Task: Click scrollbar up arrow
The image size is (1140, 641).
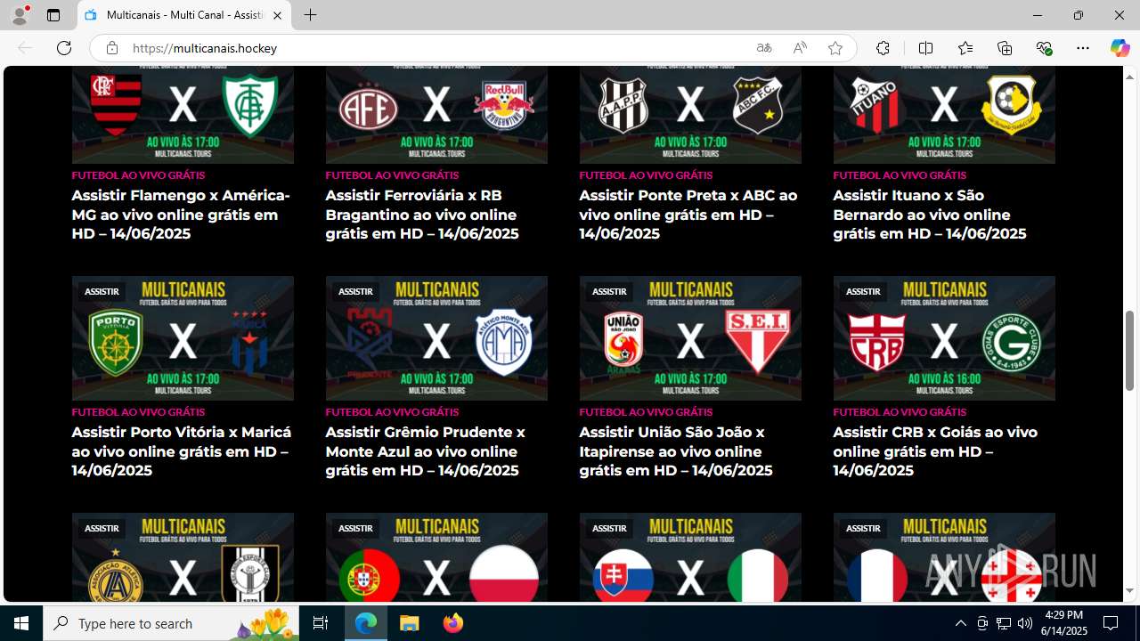Action: pos(1129,76)
